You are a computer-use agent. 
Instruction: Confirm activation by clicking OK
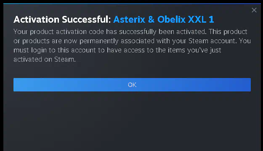(132, 85)
